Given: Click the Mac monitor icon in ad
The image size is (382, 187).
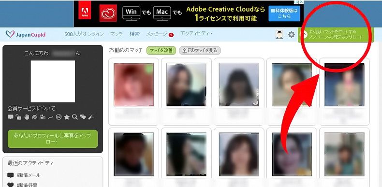Looking at the screenshot, I should point(162,13).
